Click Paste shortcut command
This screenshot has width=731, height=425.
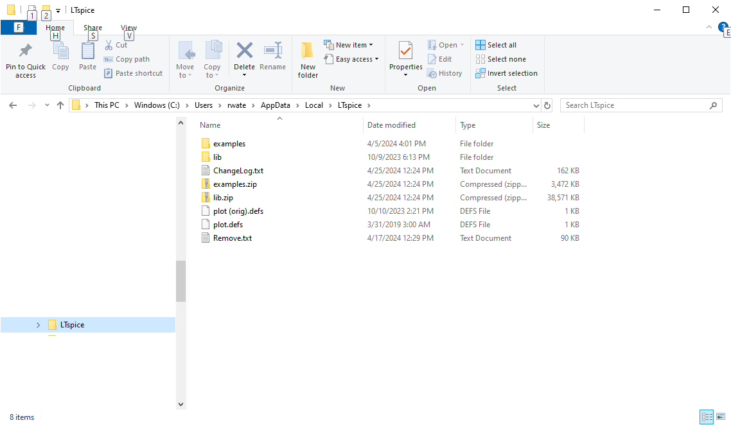(x=134, y=73)
